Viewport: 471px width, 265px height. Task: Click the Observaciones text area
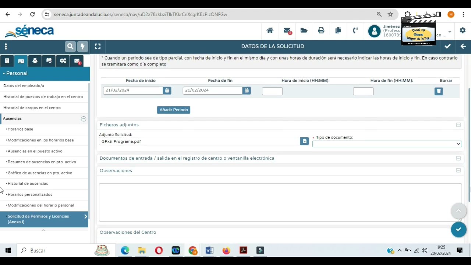pos(280,202)
